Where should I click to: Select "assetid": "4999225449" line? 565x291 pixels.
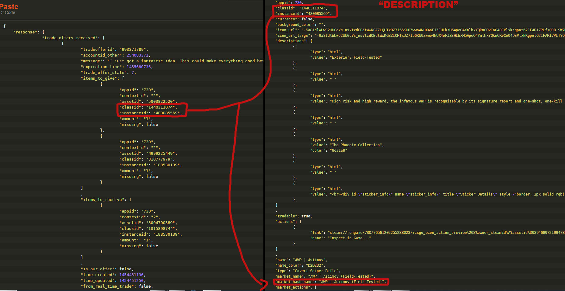tap(148, 153)
